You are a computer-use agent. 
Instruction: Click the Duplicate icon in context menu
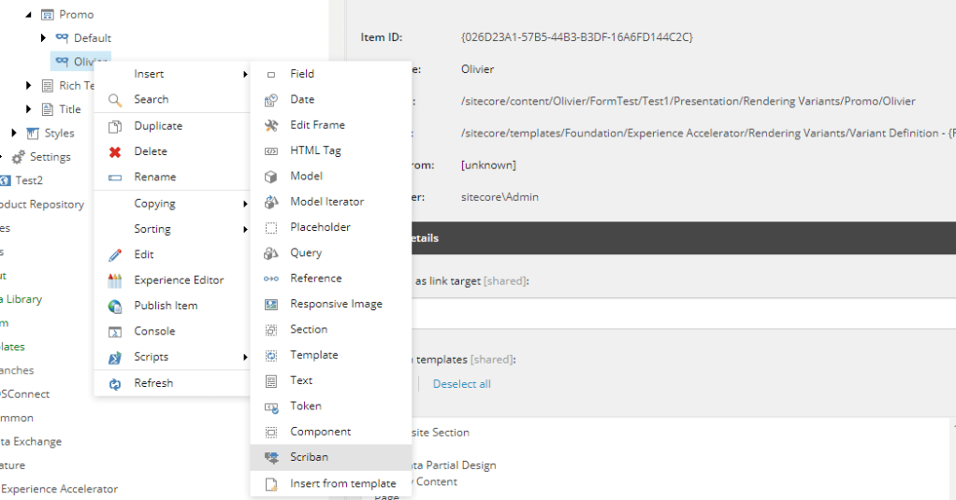click(115, 126)
